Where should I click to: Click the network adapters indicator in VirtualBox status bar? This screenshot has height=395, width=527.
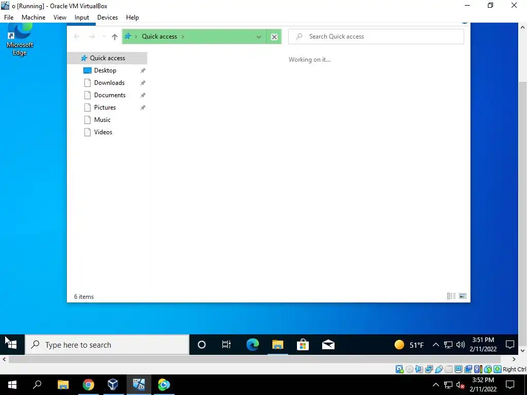coord(429,369)
